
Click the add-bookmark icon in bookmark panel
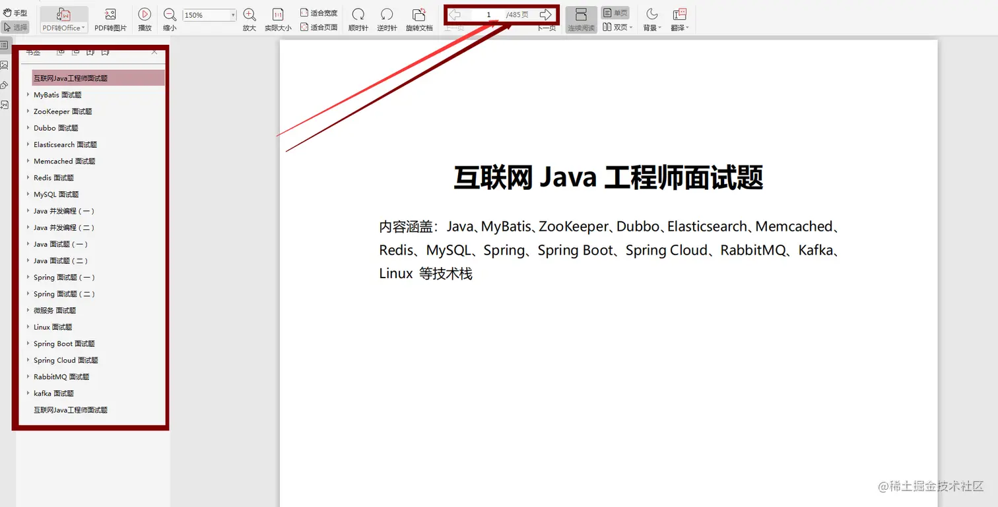click(x=91, y=51)
